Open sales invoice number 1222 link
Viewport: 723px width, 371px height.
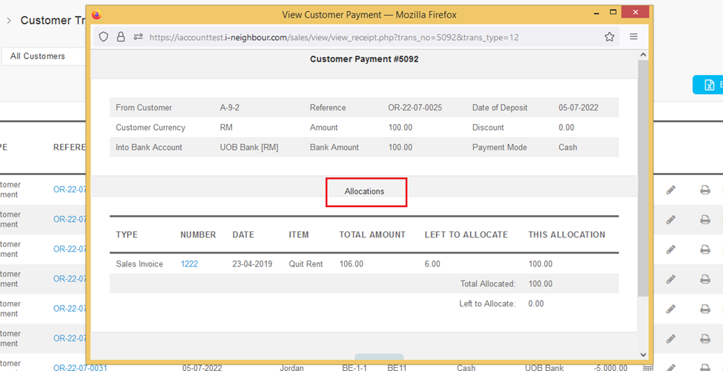click(x=189, y=264)
